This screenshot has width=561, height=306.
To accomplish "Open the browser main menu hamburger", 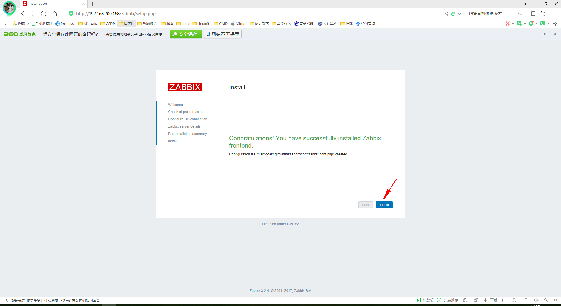I will pos(555,14).
